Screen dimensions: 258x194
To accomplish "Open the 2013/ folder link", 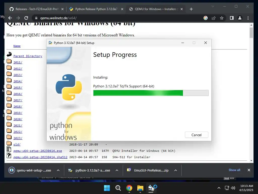I will click(18, 75).
